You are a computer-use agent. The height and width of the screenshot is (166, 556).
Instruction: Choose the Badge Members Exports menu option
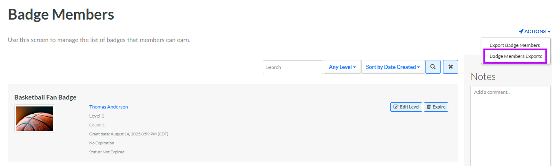pyautogui.click(x=516, y=56)
